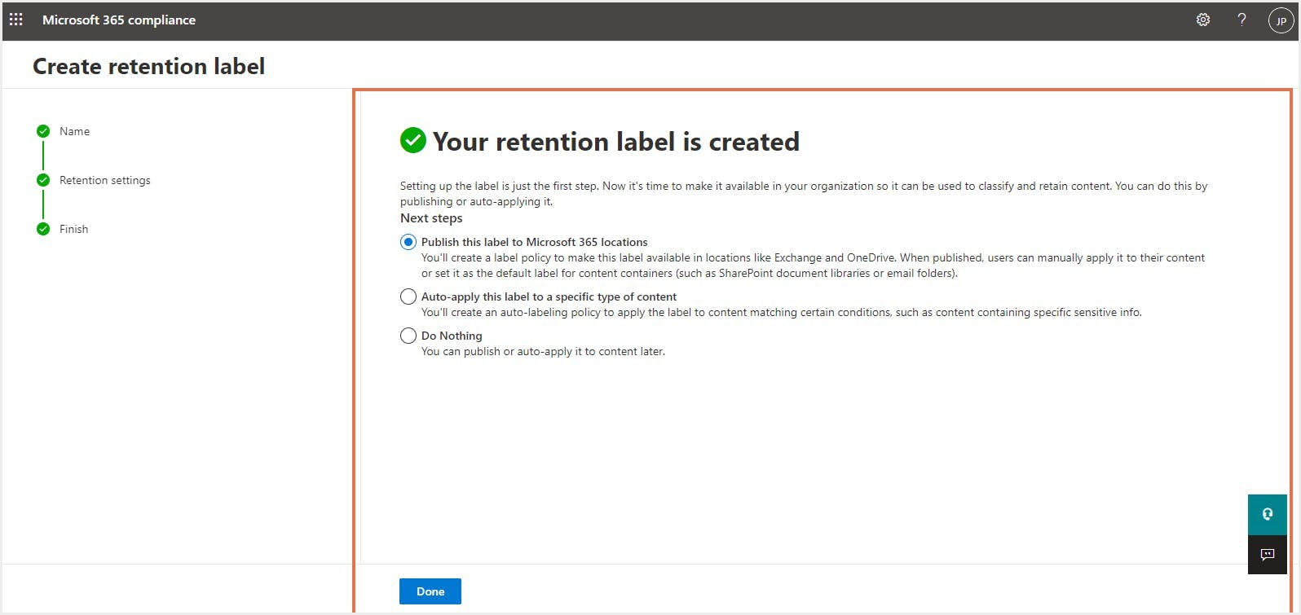Click the teal headset support icon

(x=1268, y=514)
